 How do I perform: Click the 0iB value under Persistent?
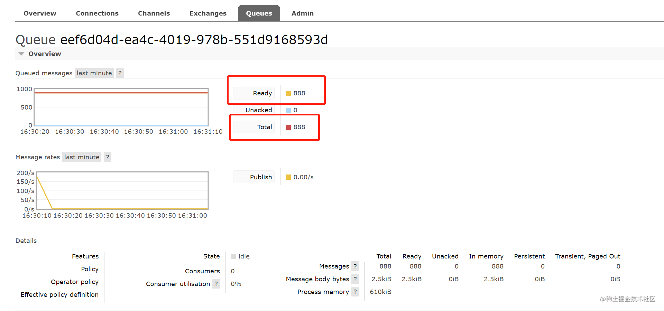[x=539, y=279]
